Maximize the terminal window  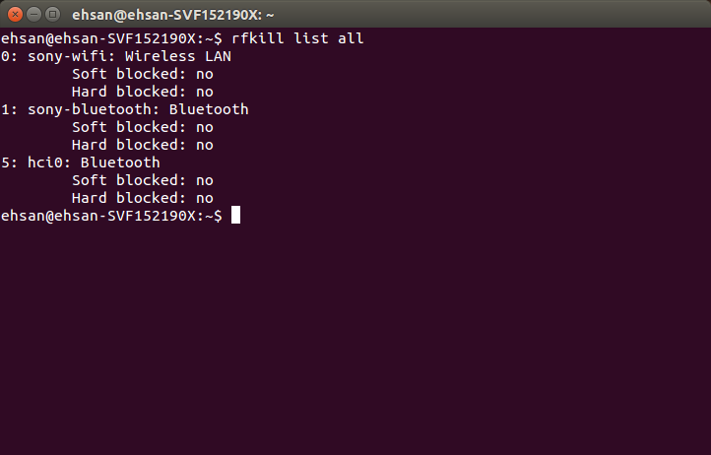[53, 15]
